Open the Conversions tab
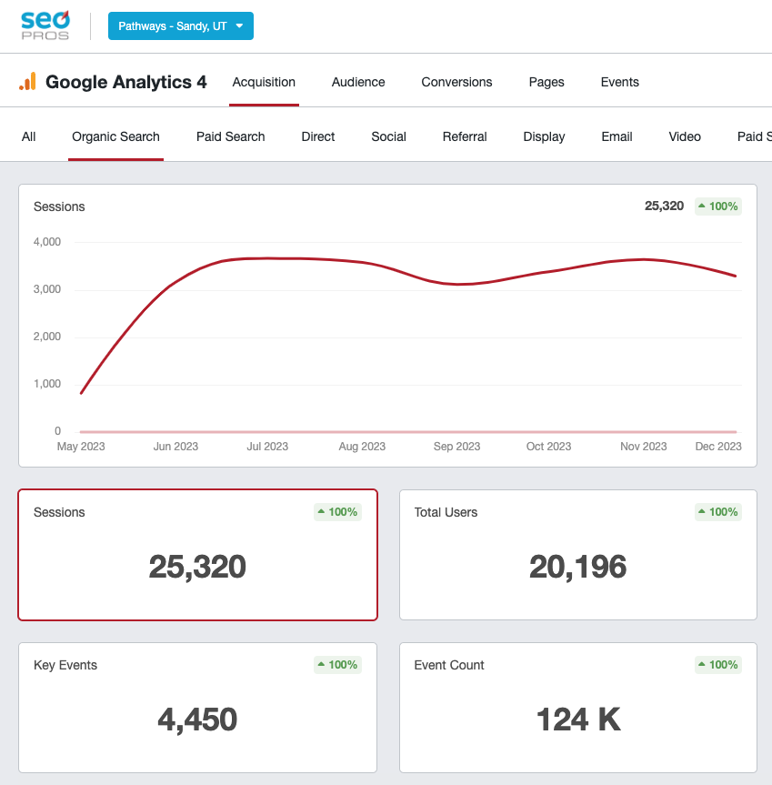Screen dimensions: 772x785 456,82
